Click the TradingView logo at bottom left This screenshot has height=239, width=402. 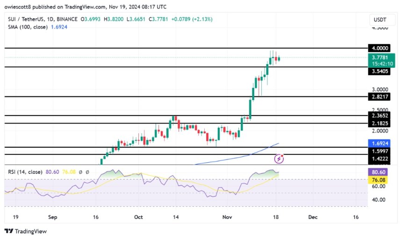click(26, 231)
